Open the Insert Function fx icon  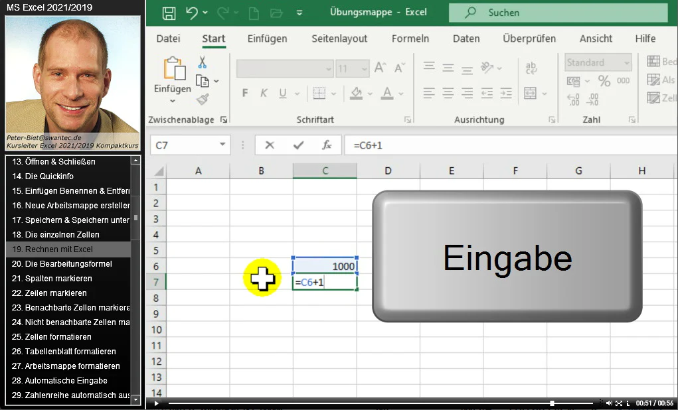pos(327,145)
